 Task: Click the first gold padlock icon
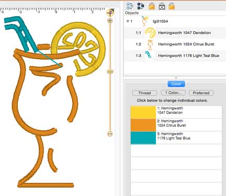click(x=152, y=6)
